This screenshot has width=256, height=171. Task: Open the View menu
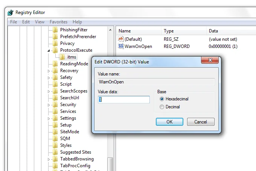point(40,22)
